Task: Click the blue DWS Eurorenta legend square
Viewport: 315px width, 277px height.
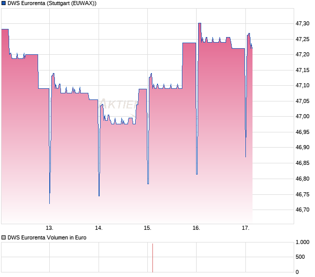Action: 4,3
